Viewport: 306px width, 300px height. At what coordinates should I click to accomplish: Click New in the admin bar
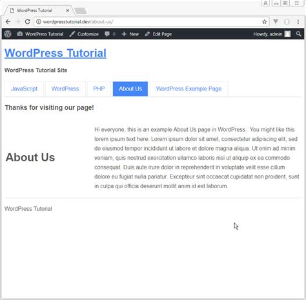tap(130, 34)
